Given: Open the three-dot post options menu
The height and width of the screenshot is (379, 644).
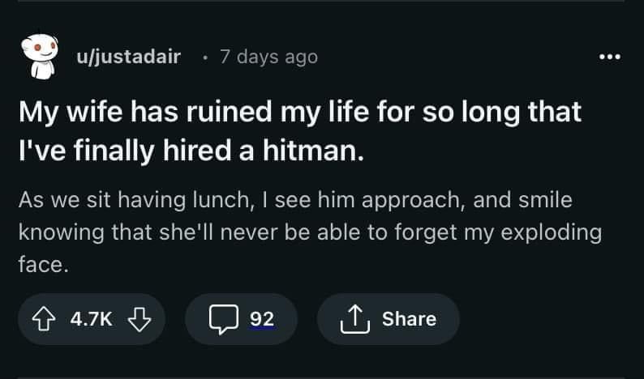Looking at the screenshot, I should click(x=608, y=57).
